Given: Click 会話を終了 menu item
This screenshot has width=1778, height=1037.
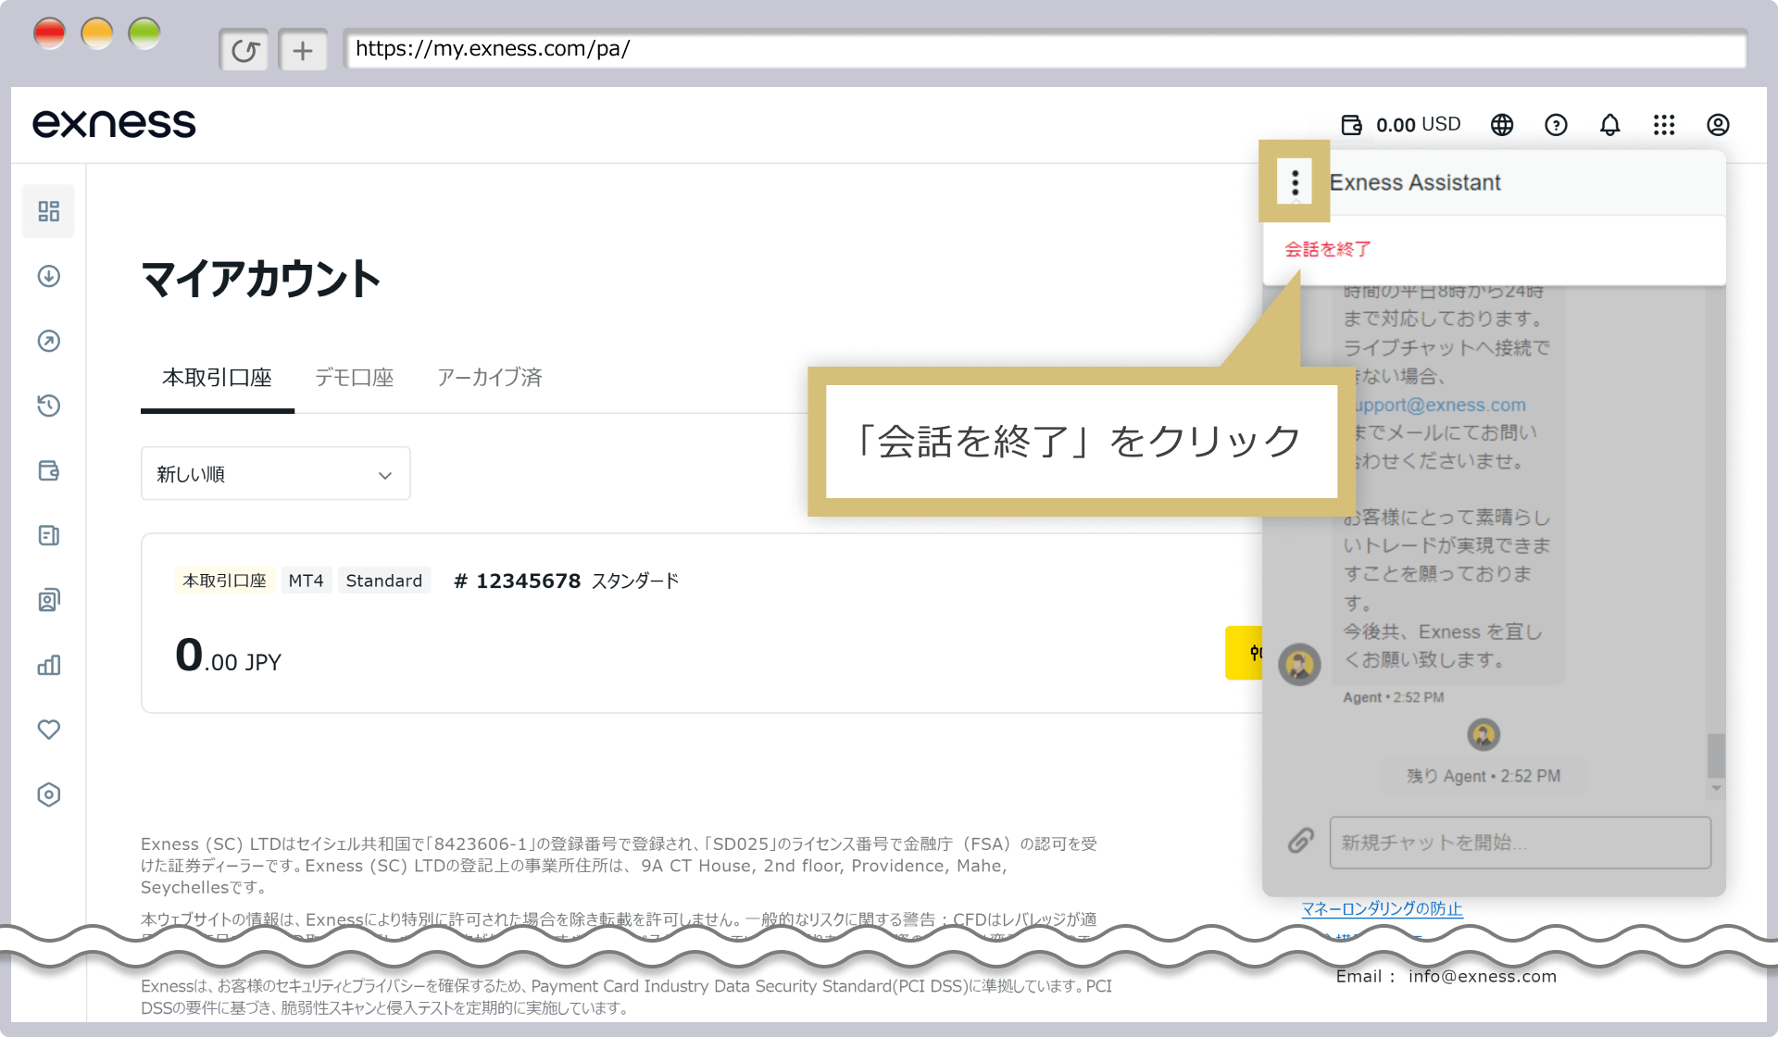Looking at the screenshot, I should point(1327,249).
